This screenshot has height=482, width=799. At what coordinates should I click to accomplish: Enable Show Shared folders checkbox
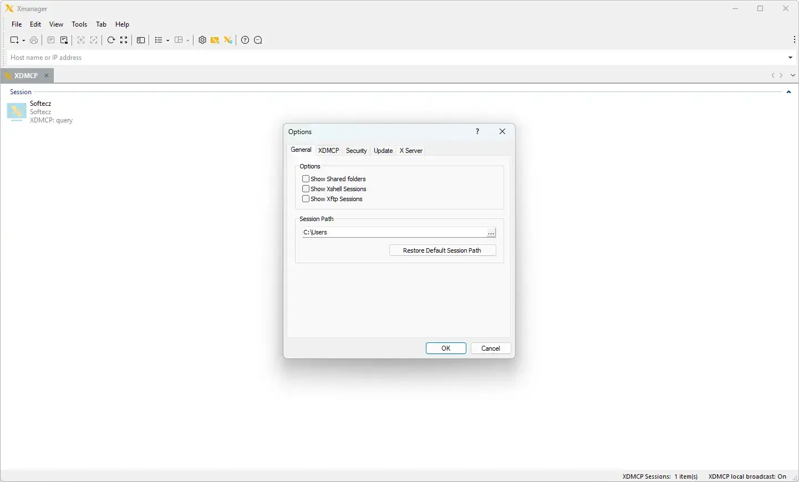pos(306,179)
